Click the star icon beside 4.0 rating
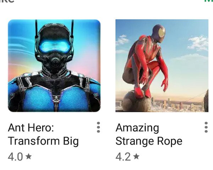Viewport: 213px width, 170px height. pyautogui.click(x=28, y=156)
